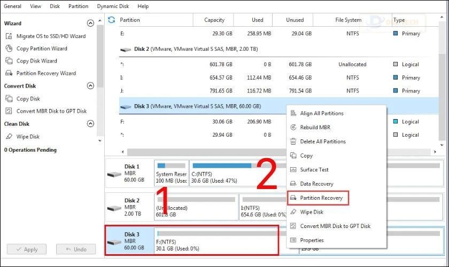Viewport: 449px width, 267px height.
Task: Choose Delete All Partitions menu entry
Action: point(336,142)
